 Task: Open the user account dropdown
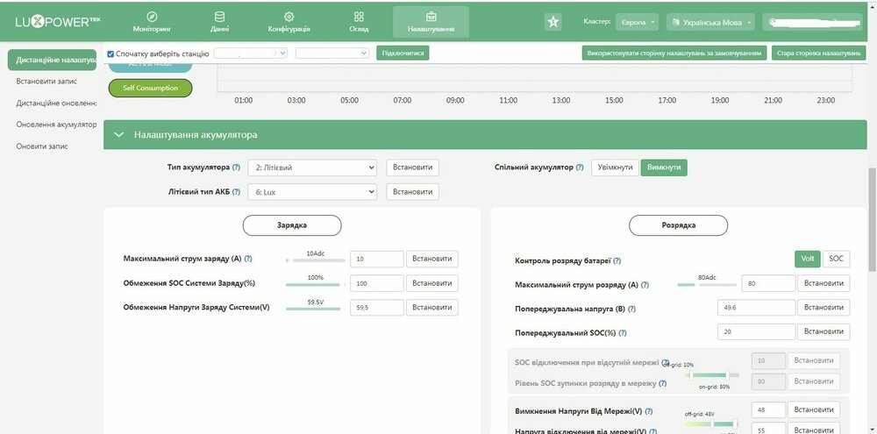(x=812, y=23)
